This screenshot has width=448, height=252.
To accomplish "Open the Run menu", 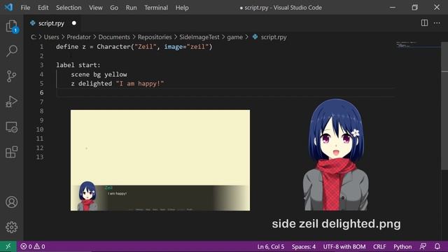I will (131, 8).
